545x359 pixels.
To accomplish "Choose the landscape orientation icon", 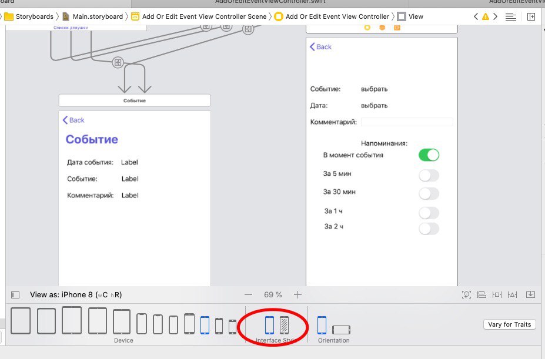I will [x=341, y=330].
